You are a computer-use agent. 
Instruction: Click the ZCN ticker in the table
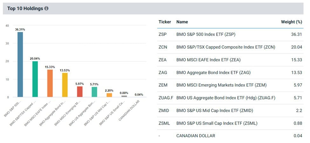point(162,47)
